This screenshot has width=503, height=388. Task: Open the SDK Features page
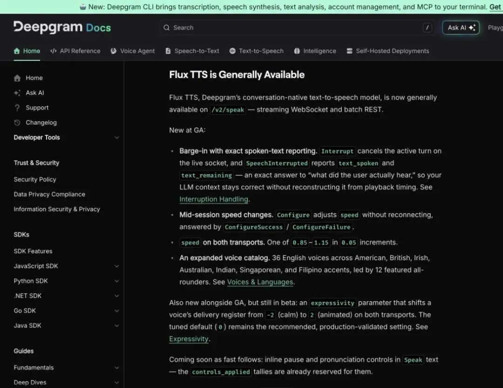coord(33,251)
